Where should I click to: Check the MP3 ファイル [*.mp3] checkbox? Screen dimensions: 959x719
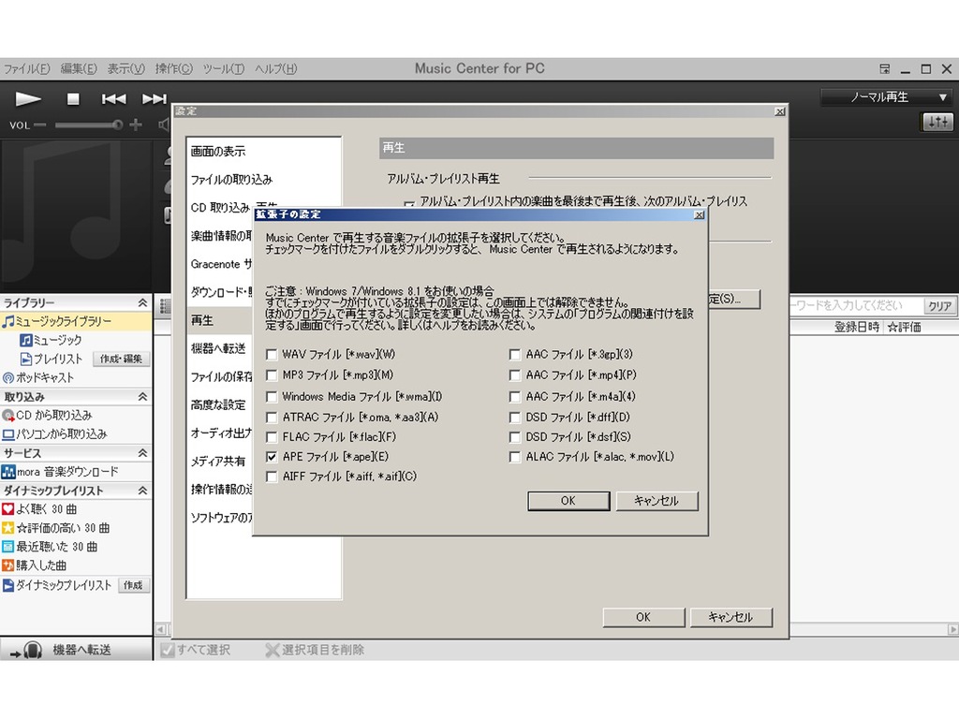273,375
